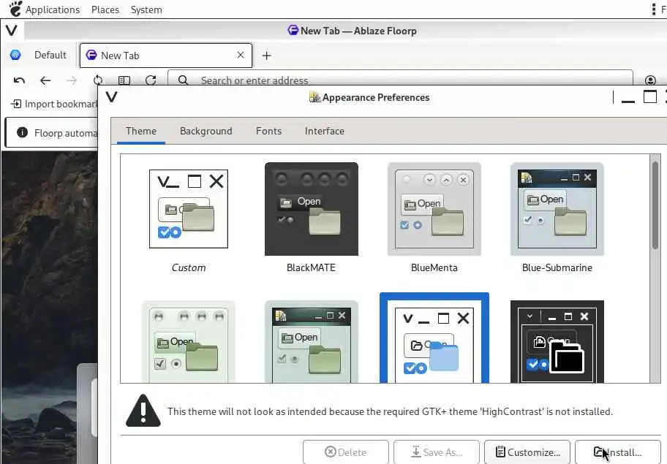The image size is (667, 464).
Task: Click the Install... button
Action: pyautogui.click(x=618, y=452)
